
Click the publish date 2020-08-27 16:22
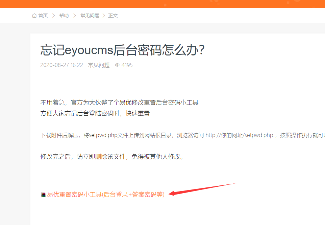(61, 65)
